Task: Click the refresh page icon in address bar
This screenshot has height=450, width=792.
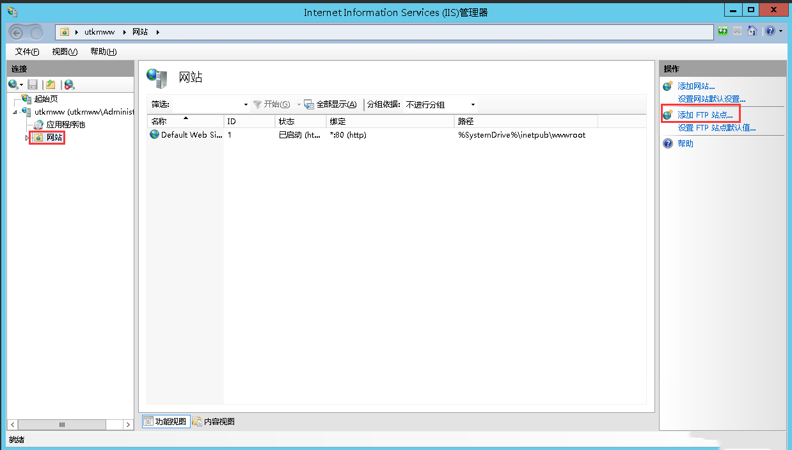Action: click(723, 31)
